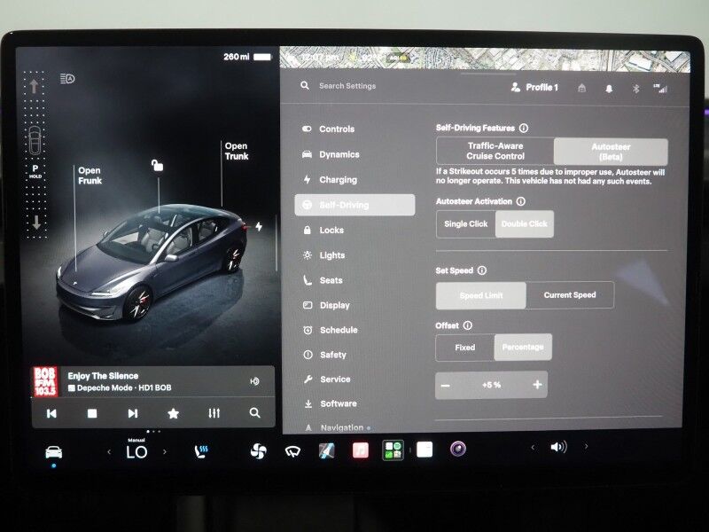Image resolution: width=709 pixels, height=532 pixels.
Task: Tap the HomeLink garage icon
Action: coord(582,88)
